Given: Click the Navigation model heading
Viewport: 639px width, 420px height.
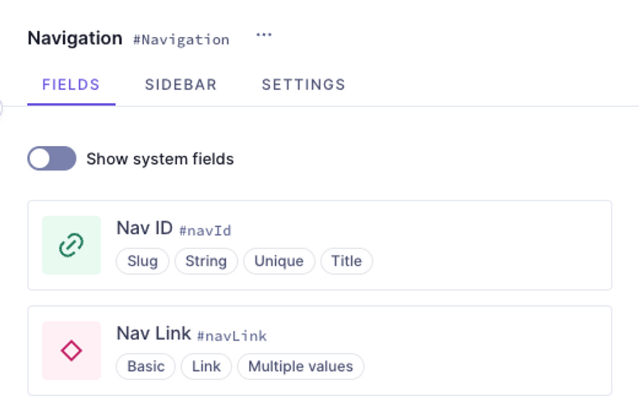Looking at the screenshot, I should [75, 38].
